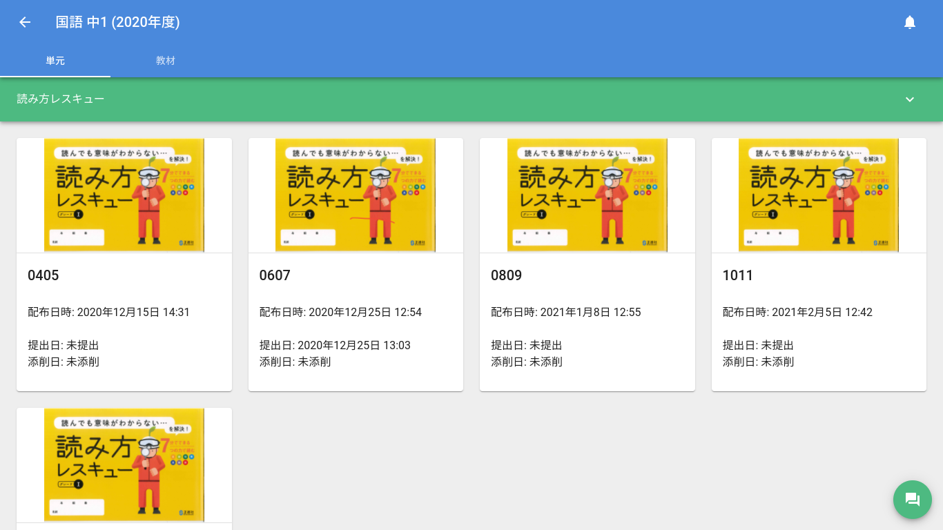This screenshot has width=943, height=530.
Task: Open the 0809 card thumbnail
Action: coord(587,195)
